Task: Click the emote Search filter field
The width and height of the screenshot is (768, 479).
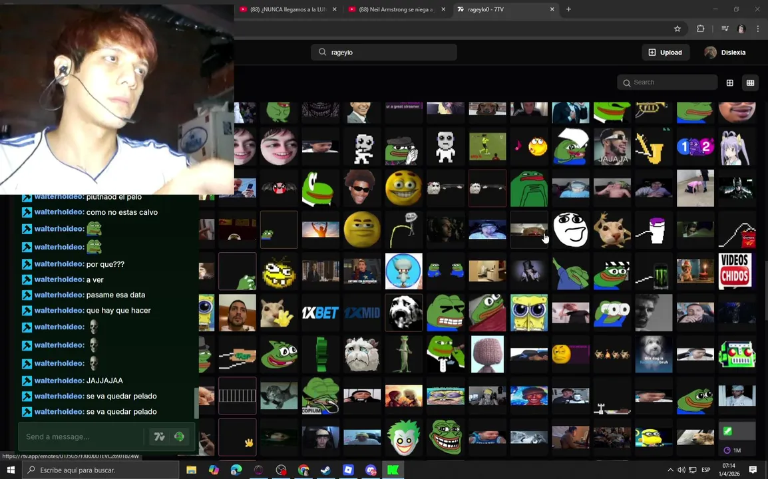Action: click(667, 82)
